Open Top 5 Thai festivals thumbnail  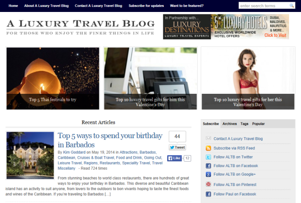coord(53,78)
